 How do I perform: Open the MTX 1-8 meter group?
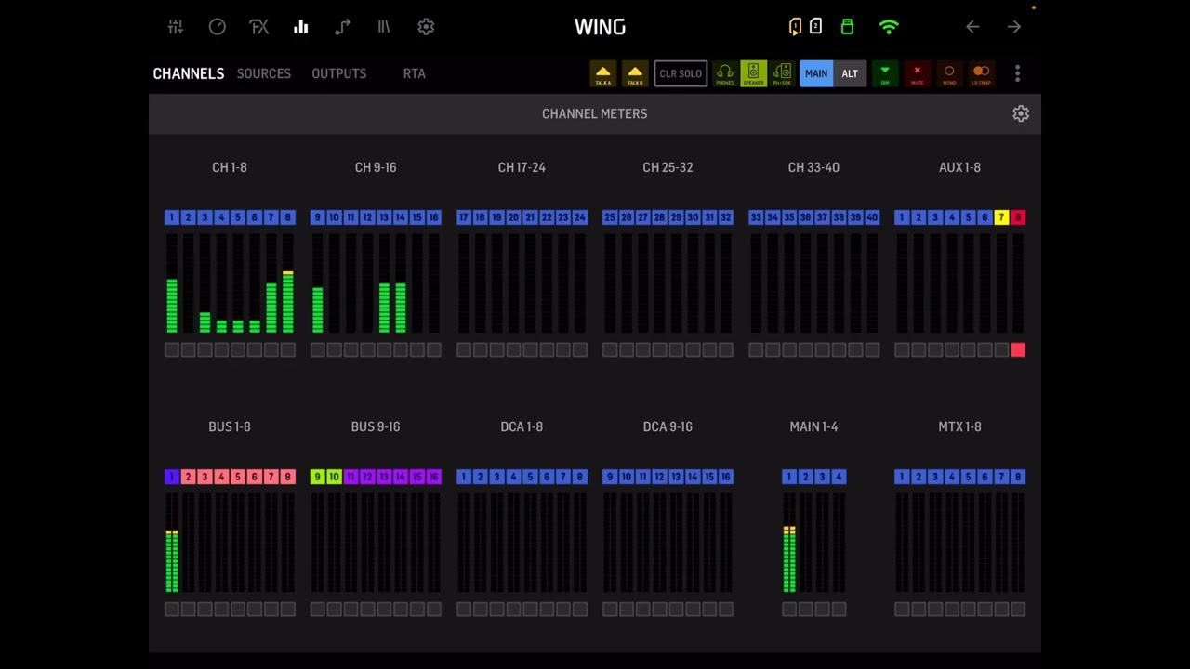point(959,426)
